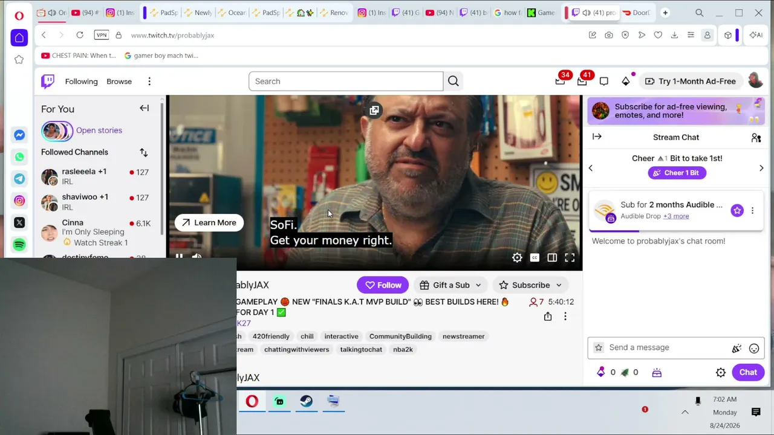Switch to the Game tab with green K icon
Screen dimensions: 774x435
[541, 13]
